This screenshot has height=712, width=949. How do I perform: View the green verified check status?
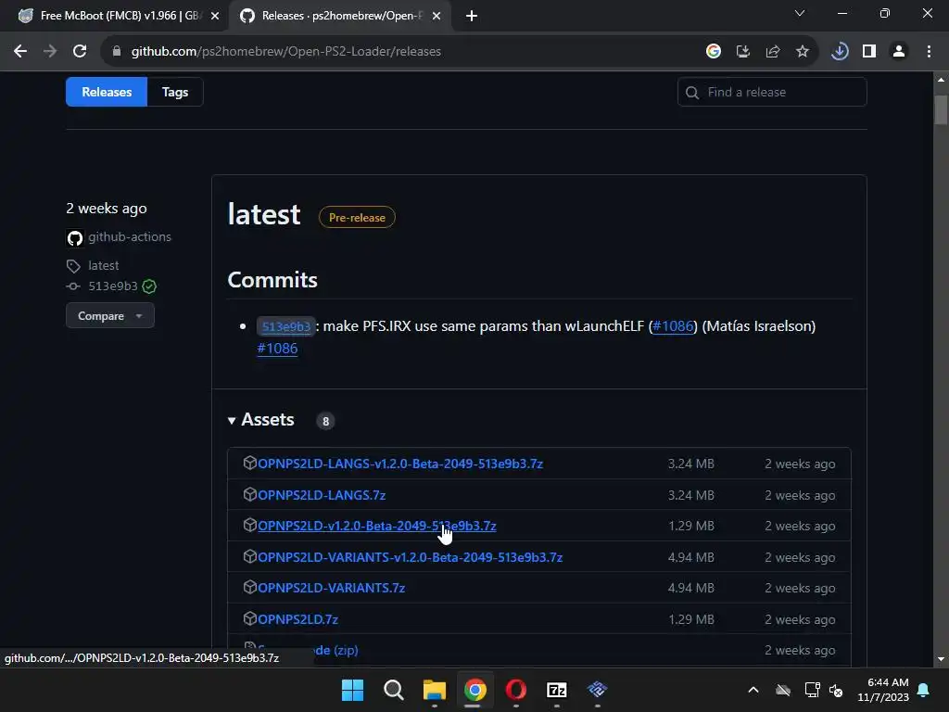click(x=149, y=286)
